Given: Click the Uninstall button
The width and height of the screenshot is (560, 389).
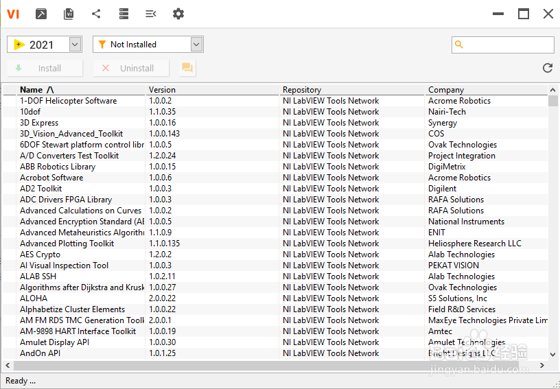Looking at the screenshot, I should click(x=131, y=68).
